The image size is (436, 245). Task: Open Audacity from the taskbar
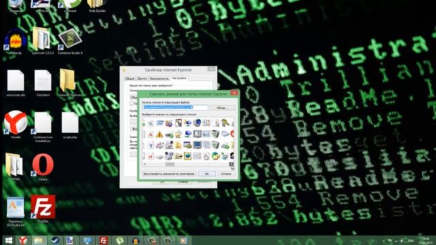136,240
